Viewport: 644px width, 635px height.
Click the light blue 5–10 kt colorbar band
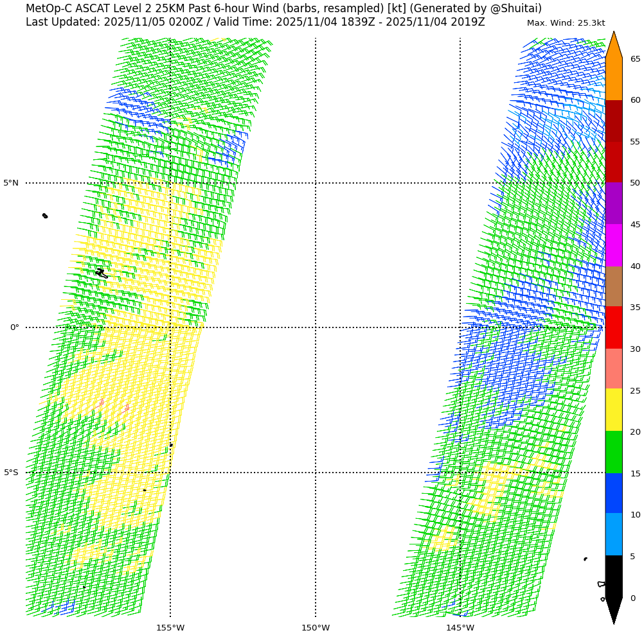point(614,534)
